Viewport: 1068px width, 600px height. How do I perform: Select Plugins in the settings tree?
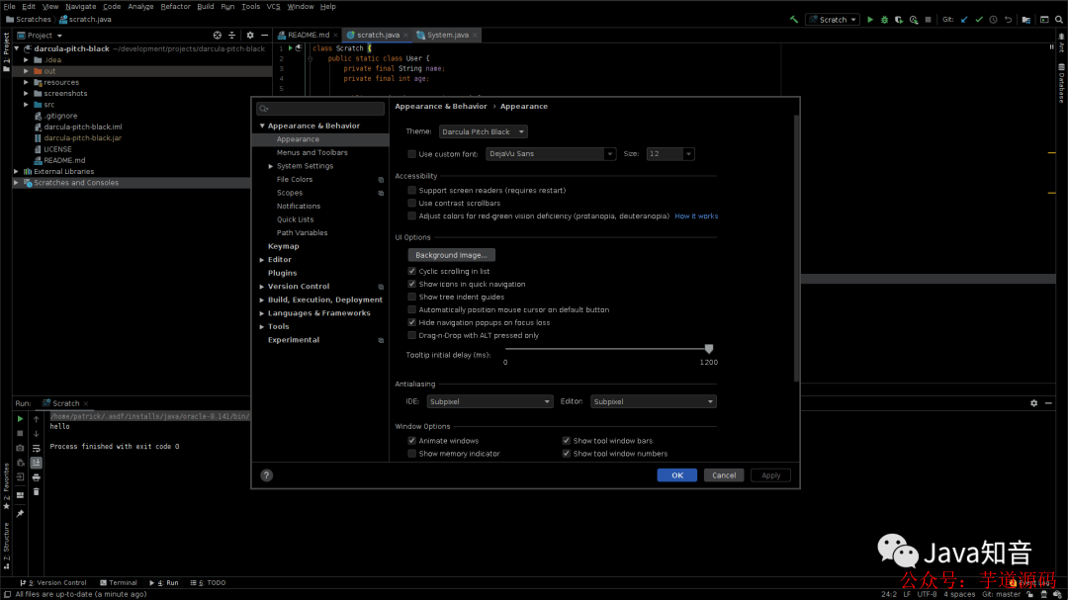pos(282,273)
